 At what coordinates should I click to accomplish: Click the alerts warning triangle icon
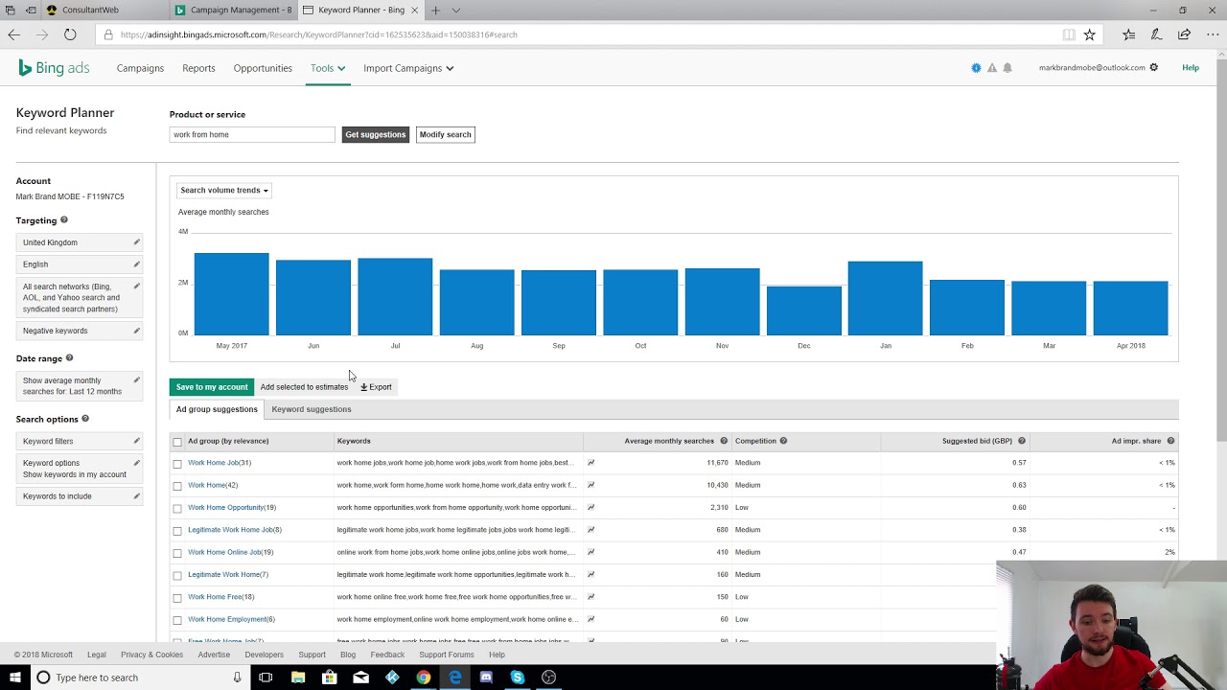point(992,68)
